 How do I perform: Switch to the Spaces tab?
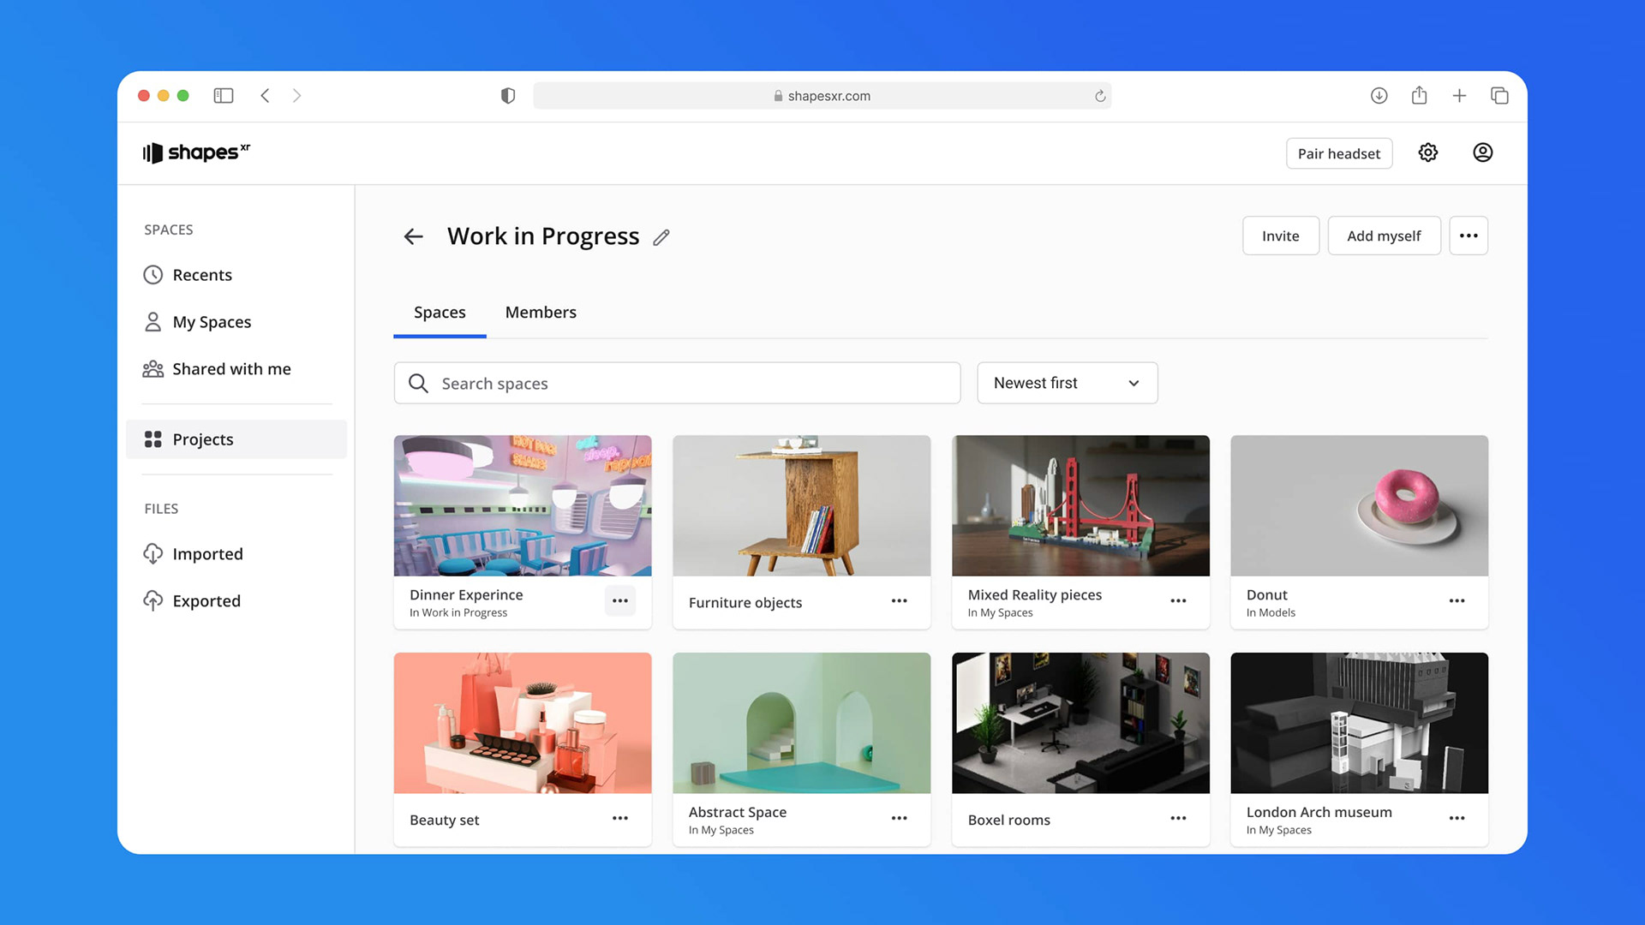point(440,313)
